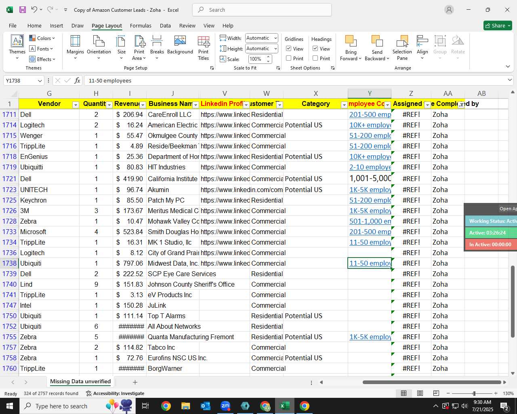Select the Missing Data unverified sheet
The height and width of the screenshot is (414, 517).
(x=80, y=382)
